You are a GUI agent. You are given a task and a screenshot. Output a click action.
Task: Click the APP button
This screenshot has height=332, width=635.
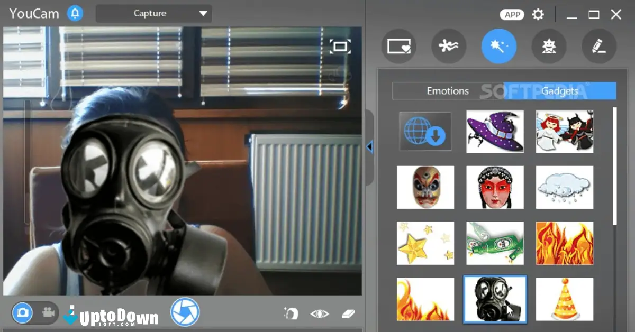[512, 14]
